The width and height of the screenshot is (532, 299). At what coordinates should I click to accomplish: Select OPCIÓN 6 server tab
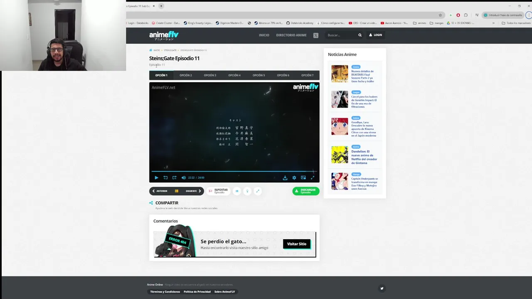pyautogui.click(x=283, y=75)
